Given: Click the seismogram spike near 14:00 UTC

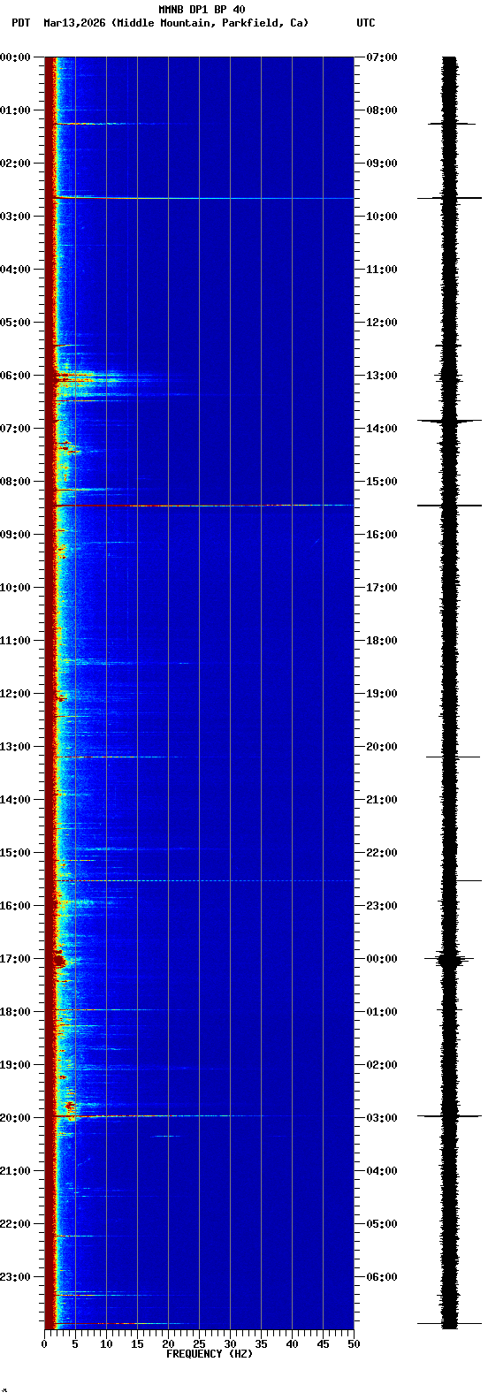Looking at the screenshot, I should pos(450,422).
